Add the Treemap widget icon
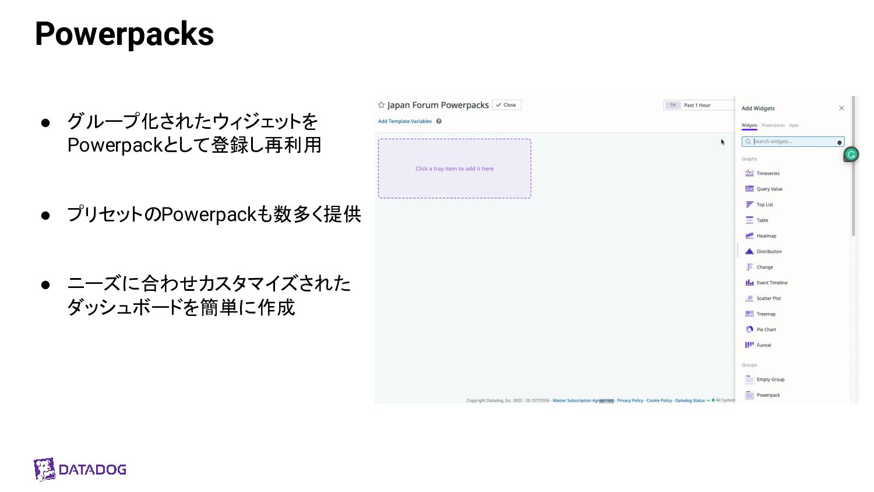Image resolution: width=874 pixels, height=492 pixels. [749, 314]
